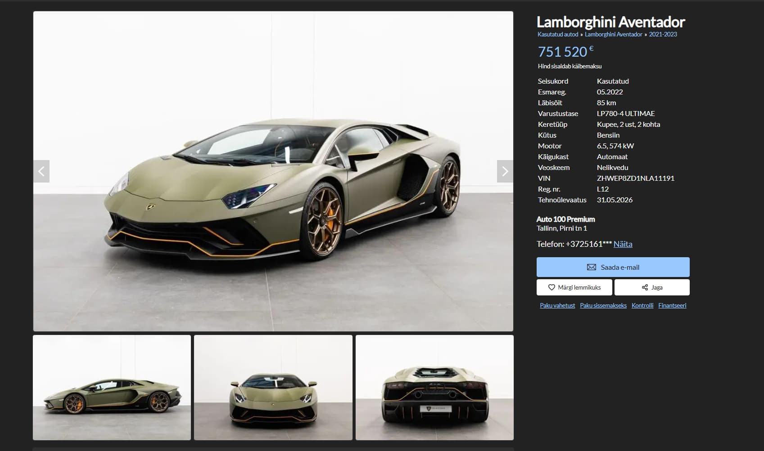Click the main Aventador photo
The width and height of the screenshot is (764, 451).
[273, 171]
